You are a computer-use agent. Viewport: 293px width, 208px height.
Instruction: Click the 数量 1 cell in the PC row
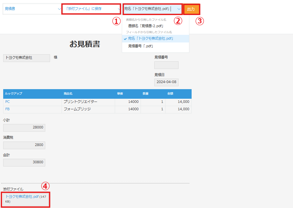(x=153, y=102)
